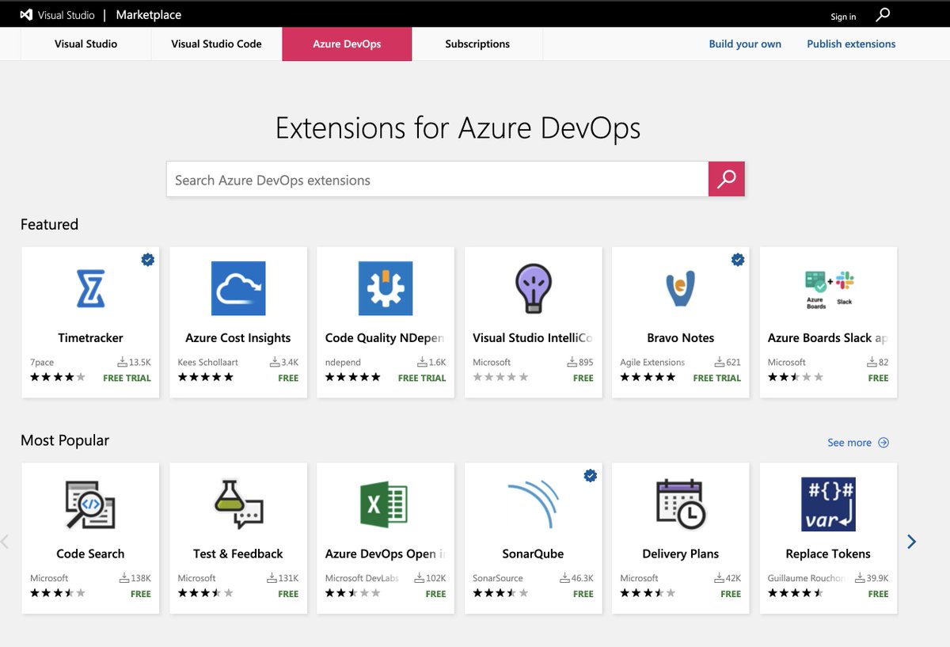Show previous Most Popular extensions with left arrow
Image resolution: width=950 pixels, height=647 pixels.
pyautogui.click(x=5, y=542)
